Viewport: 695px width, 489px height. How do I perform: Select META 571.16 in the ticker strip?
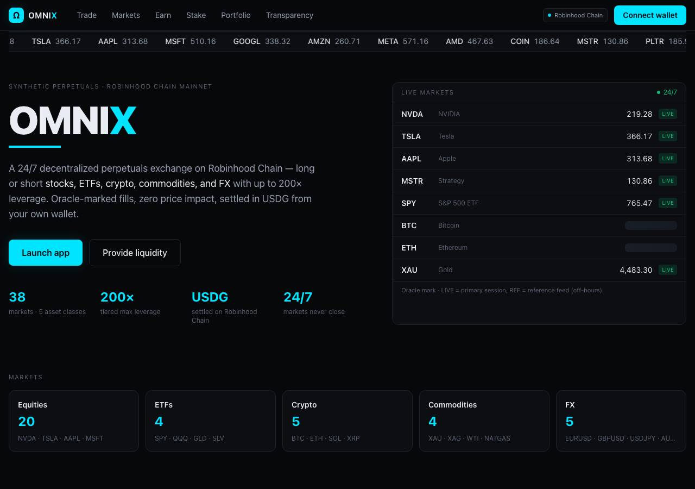[403, 41]
